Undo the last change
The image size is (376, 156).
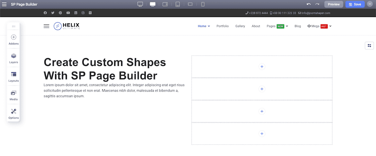point(309,4)
